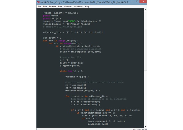Open the Help menu
Viewport: 183px width, 130px height.
[x=87, y=7]
